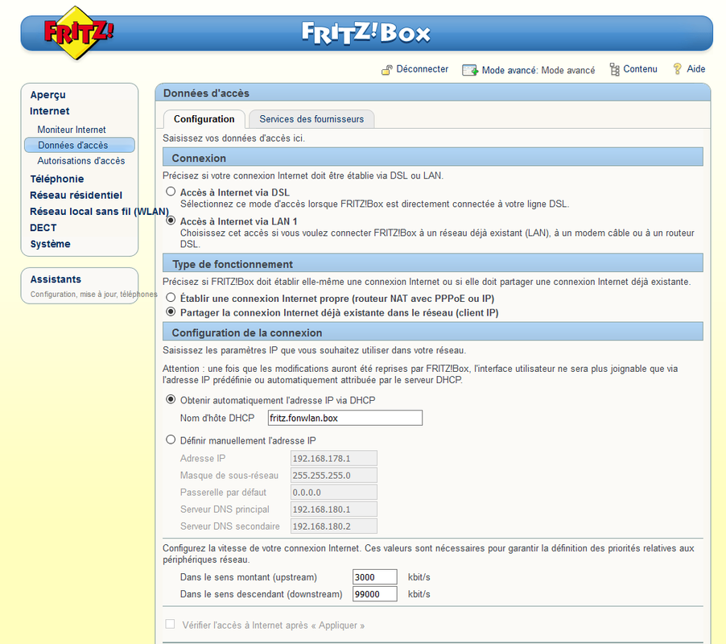The width and height of the screenshot is (726, 644).
Task: Click the Contenu sitemap icon
Action: coord(614,69)
